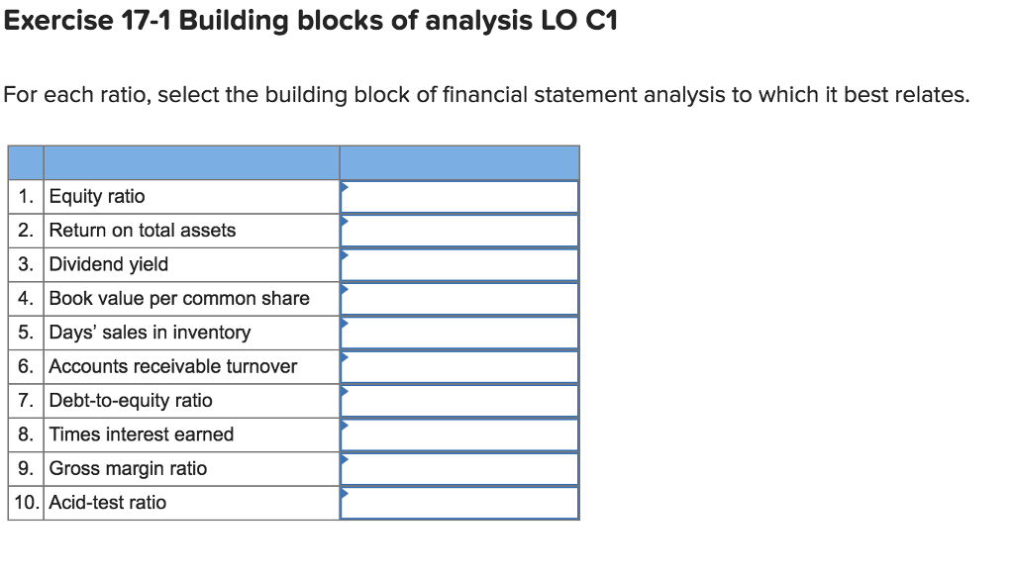Click the answer input box for Gross margin ratio
This screenshot has height=577, width=1014.
(x=459, y=468)
